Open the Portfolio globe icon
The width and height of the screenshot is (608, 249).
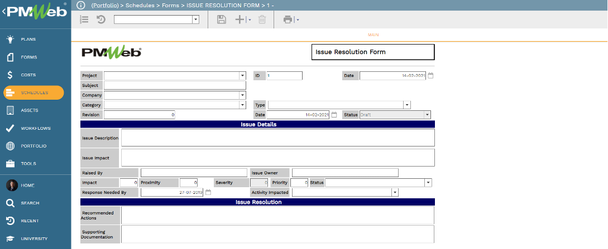click(11, 146)
